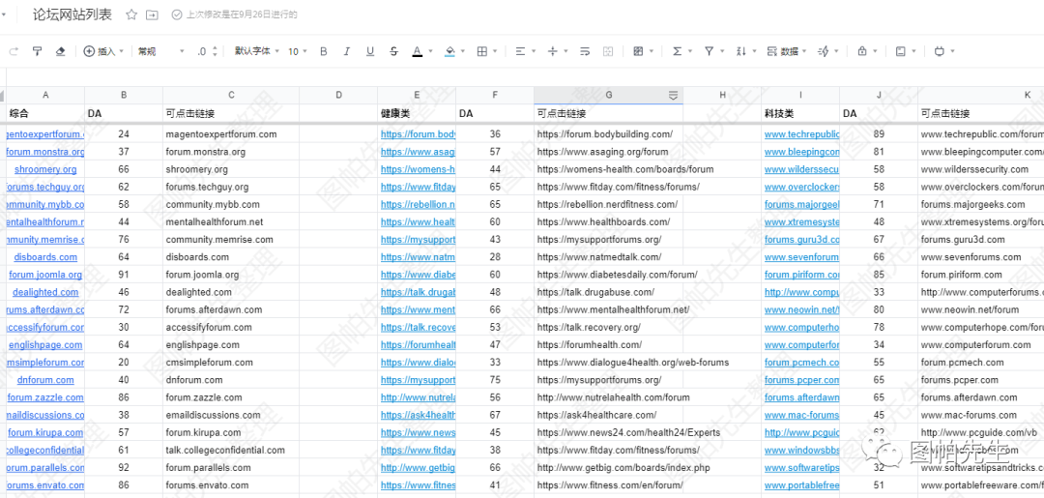This screenshot has height=498, width=1044.
Task: Underline the selected text
Action: pos(370,51)
